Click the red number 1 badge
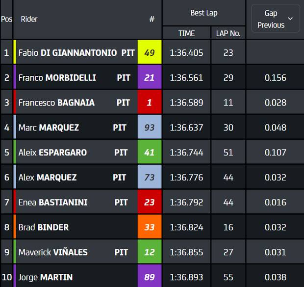The image size is (304, 287). [x=150, y=103]
